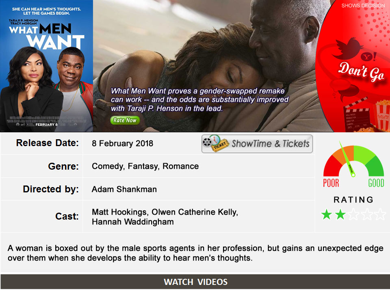Click the SHOWS DECISION label
Screen dimensions: 390x291
(363, 6)
